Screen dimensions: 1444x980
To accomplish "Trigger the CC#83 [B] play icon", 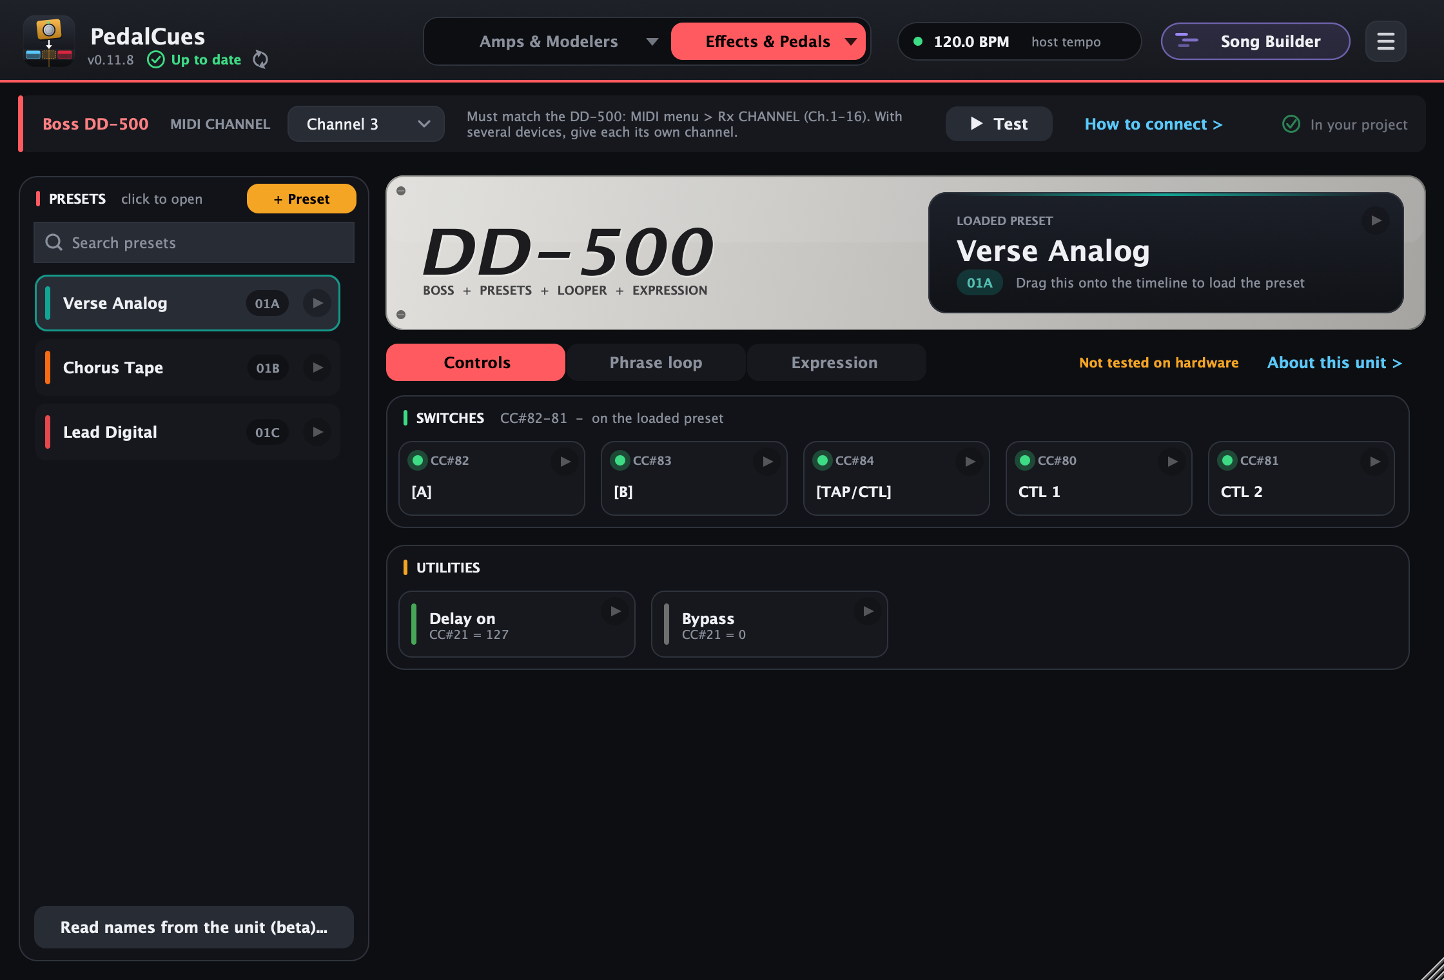I will tap(767, 462).
